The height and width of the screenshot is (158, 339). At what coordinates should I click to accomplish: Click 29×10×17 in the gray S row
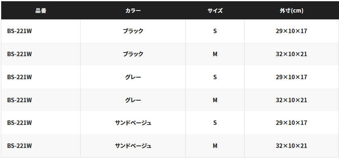pos(291,77)
